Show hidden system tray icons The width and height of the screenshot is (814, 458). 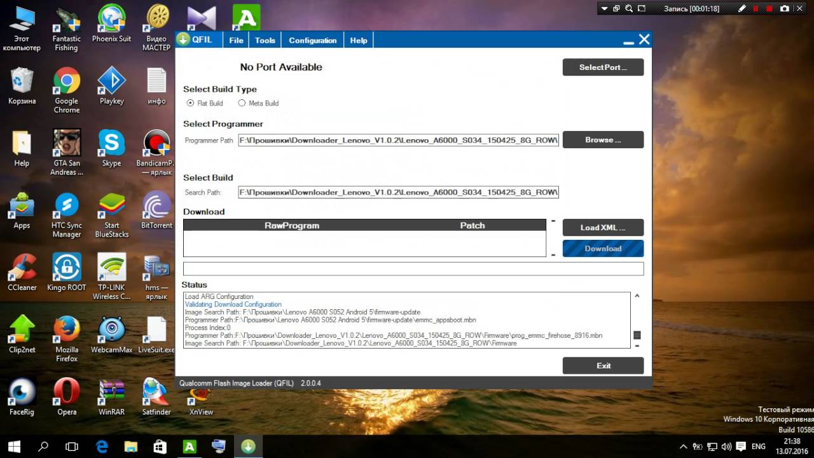pyautogui.click(x=684, y=447)
